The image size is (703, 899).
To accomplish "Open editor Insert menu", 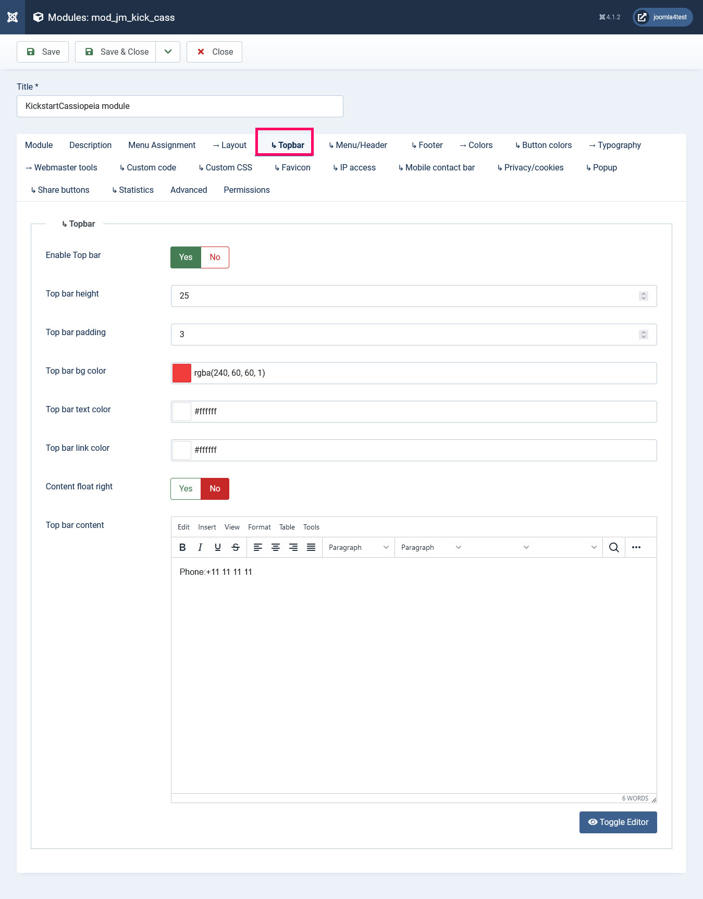I will pyautogui.click(x=207, y=527).
